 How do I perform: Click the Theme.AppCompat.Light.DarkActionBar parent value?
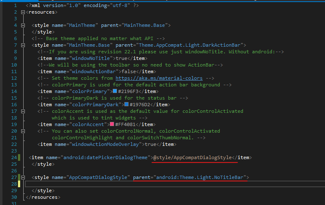[x=189, y=45]
